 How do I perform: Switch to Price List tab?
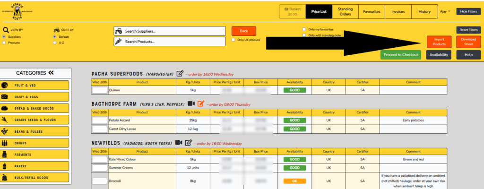[x=319, y=11]
